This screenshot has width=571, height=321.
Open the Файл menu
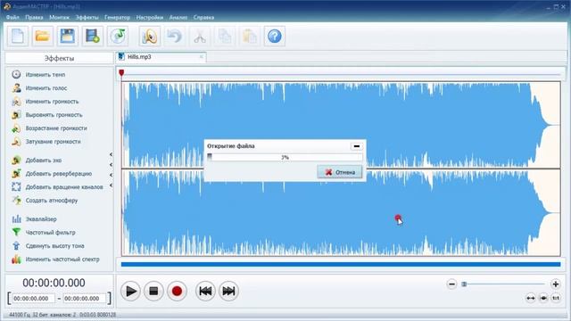point(12,17)
